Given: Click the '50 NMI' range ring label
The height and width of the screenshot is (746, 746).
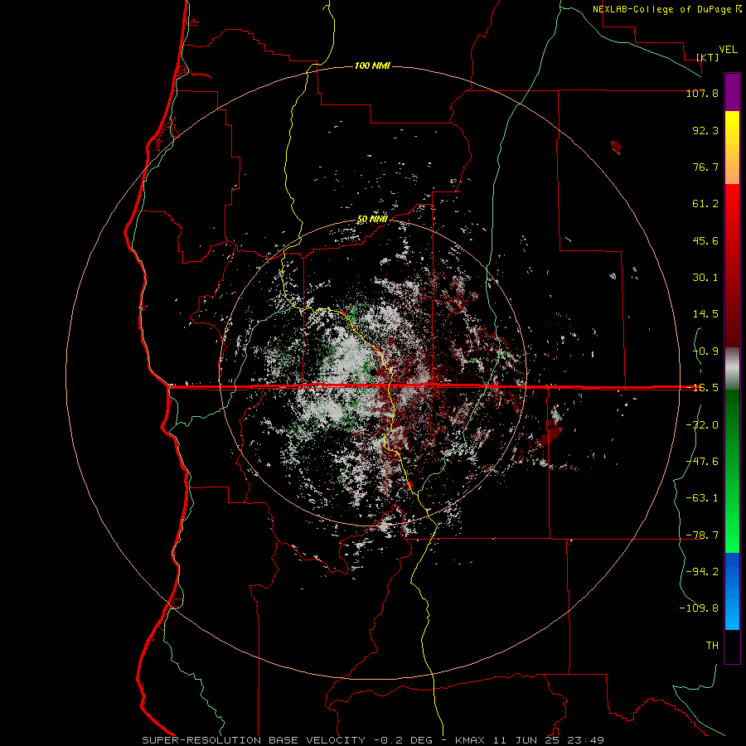Looking at the screenshot, I should pyautogui.click(x=372, y=220).
